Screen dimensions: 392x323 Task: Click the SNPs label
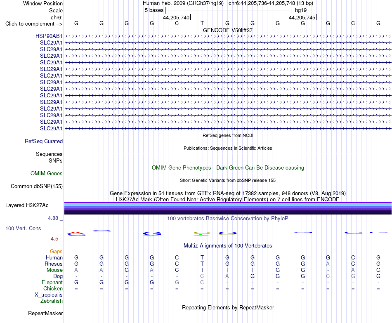point(56,160)
